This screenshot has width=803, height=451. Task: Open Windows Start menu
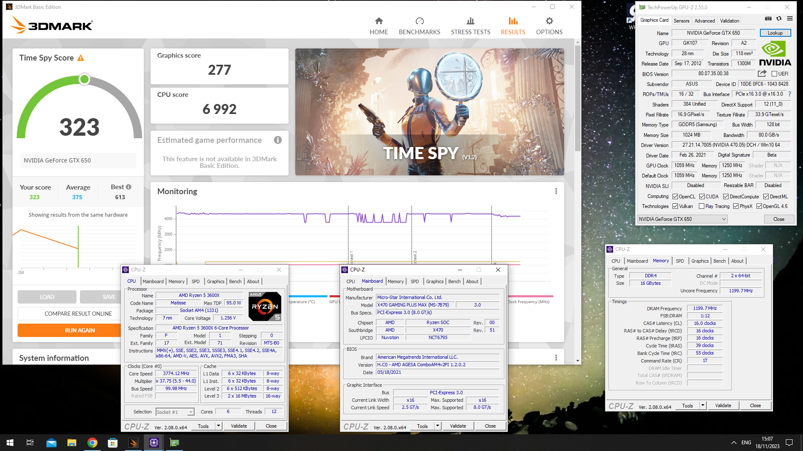[10, 443]
